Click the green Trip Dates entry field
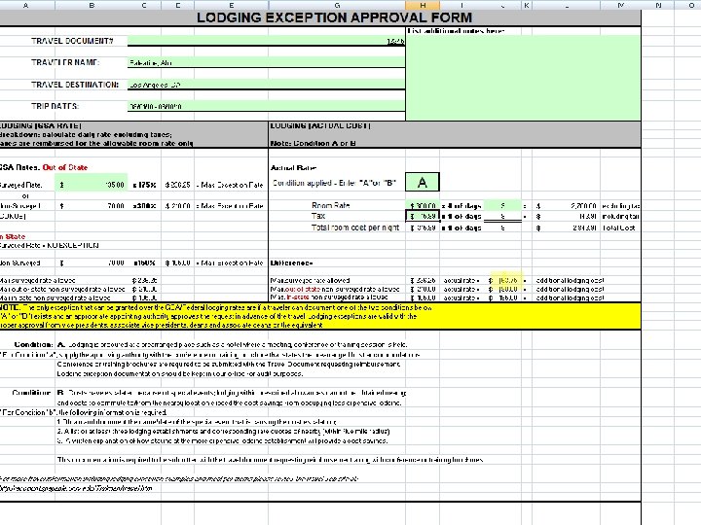This screenshot has width=701, height=525. point(266,106)
